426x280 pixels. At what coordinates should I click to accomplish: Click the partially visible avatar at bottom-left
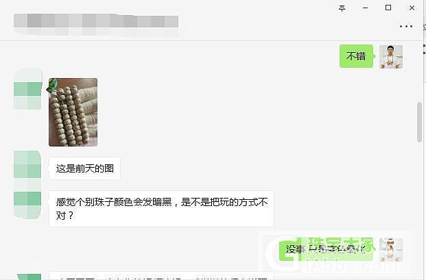(29, 277)
